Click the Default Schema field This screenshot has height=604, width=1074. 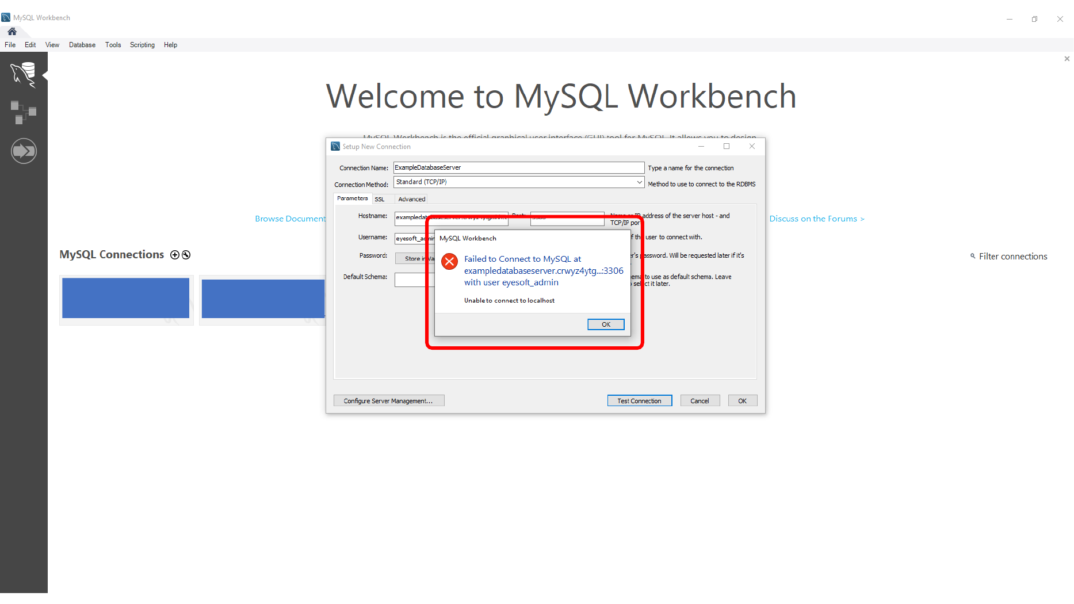[414, 280]
